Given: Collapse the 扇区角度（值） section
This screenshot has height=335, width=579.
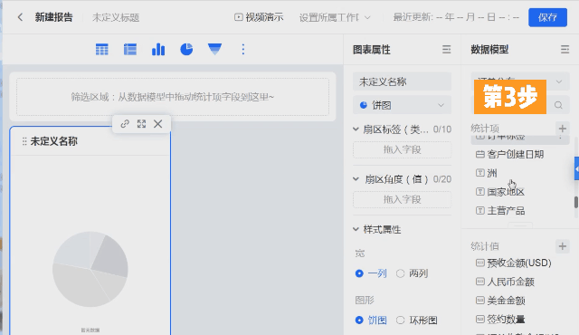Looking at the screenshot, I should (356, 179).
